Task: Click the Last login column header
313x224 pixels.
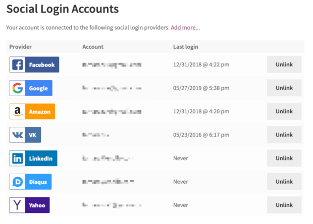Action: click(x=185, y=47)
